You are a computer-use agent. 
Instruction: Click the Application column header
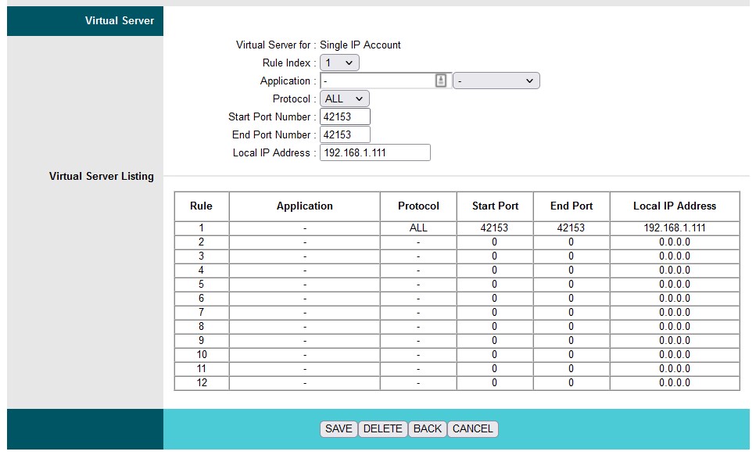click(305, 206)
